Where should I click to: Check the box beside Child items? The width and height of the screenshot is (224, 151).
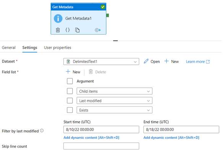click(x=70, y=91)
